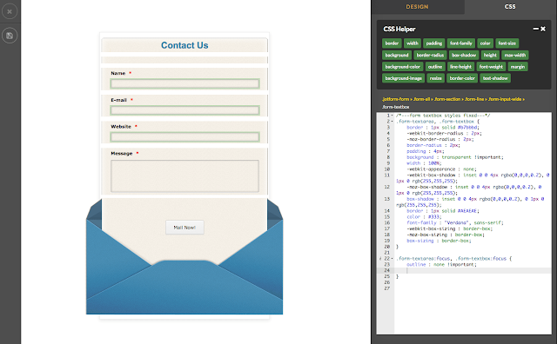Screen dimensions: 557x344
Task: Choose the border-color helper tag
Action: pos(462,78)
